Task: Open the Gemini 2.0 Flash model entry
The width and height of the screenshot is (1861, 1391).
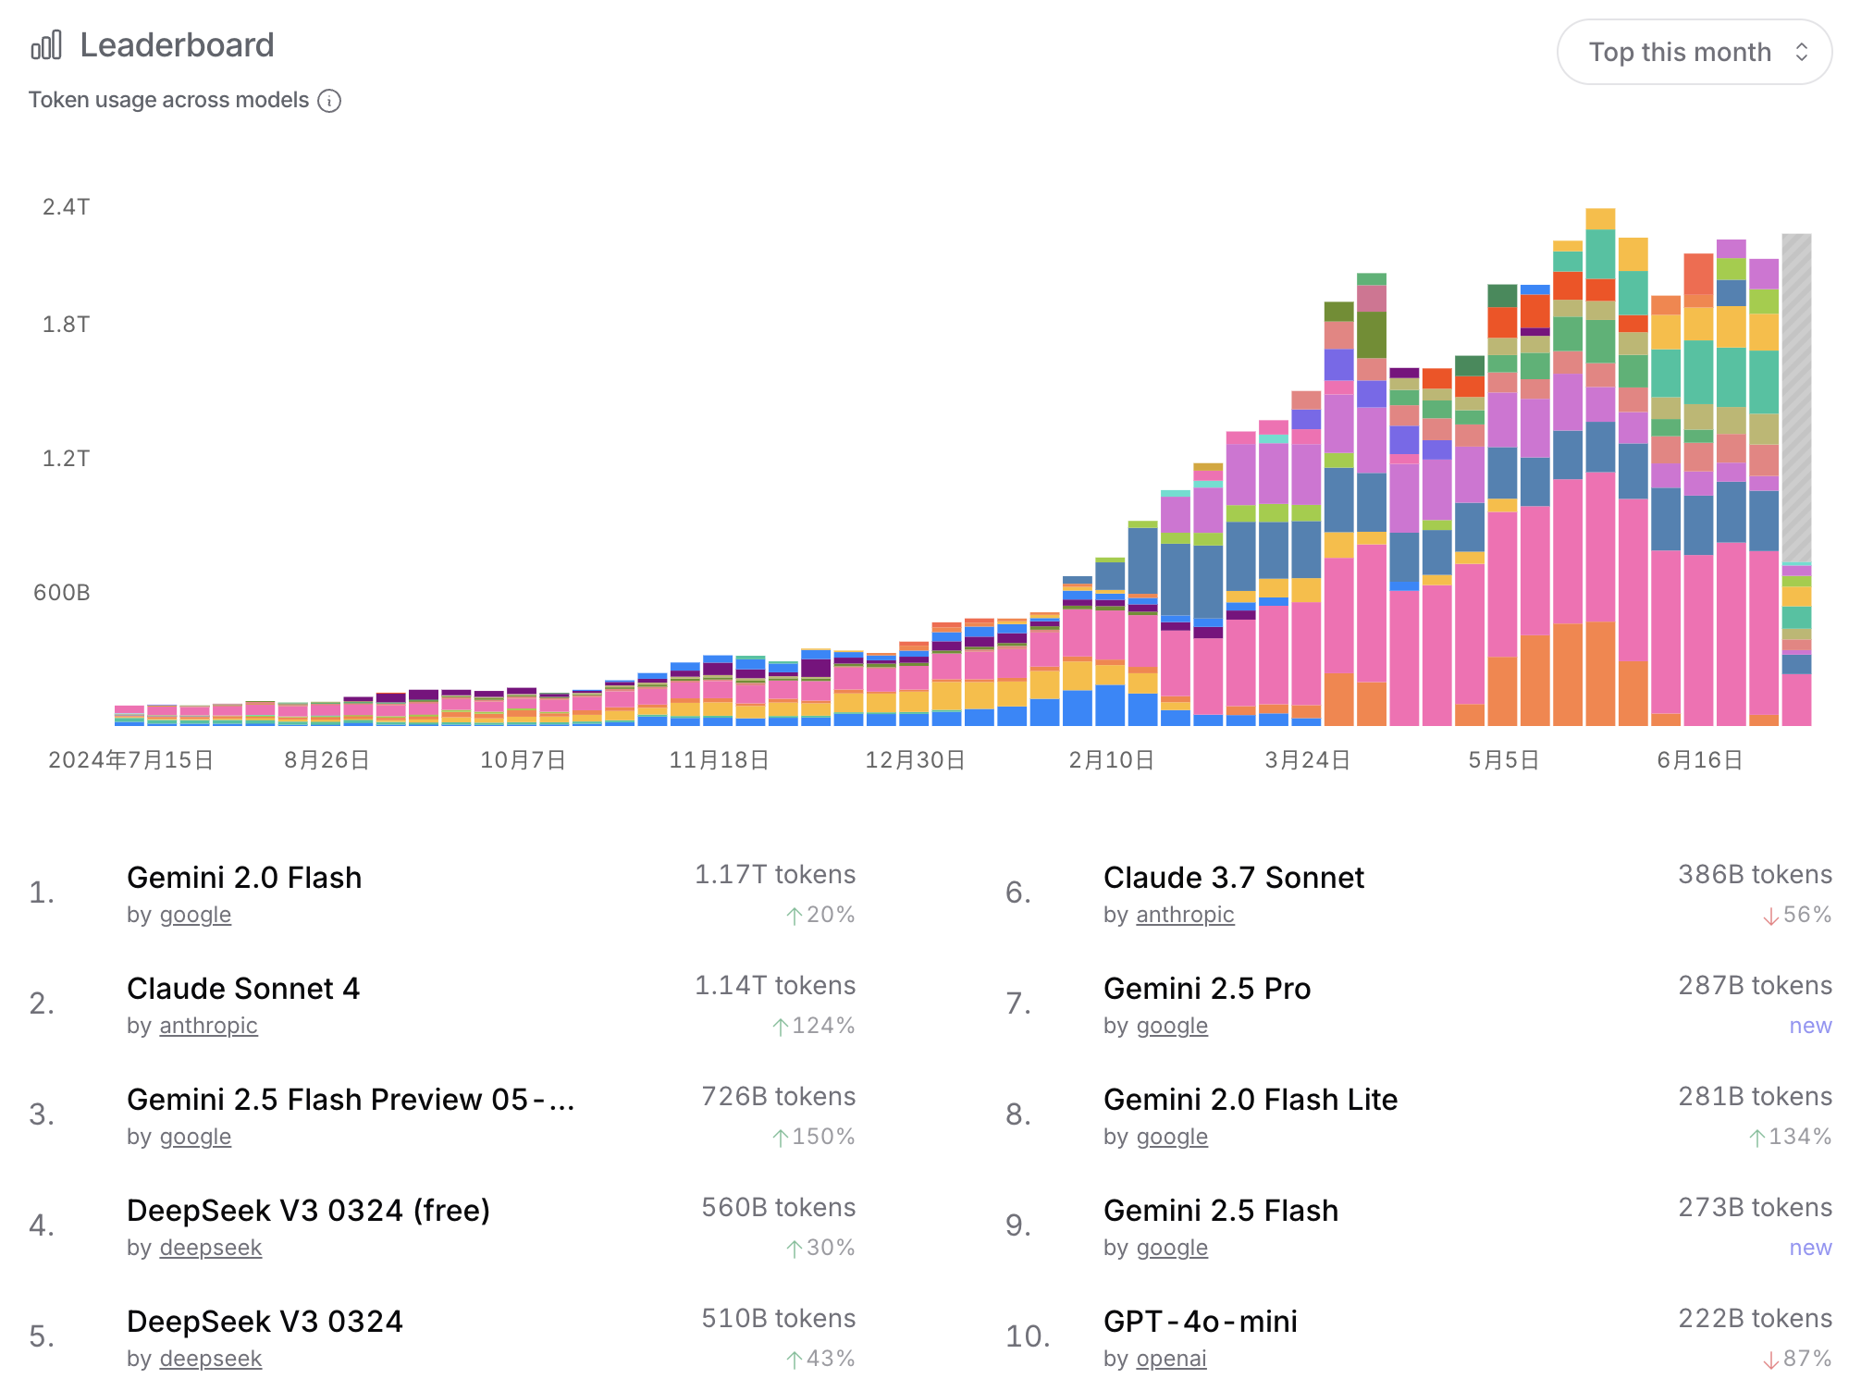Action: pos(244,877)
